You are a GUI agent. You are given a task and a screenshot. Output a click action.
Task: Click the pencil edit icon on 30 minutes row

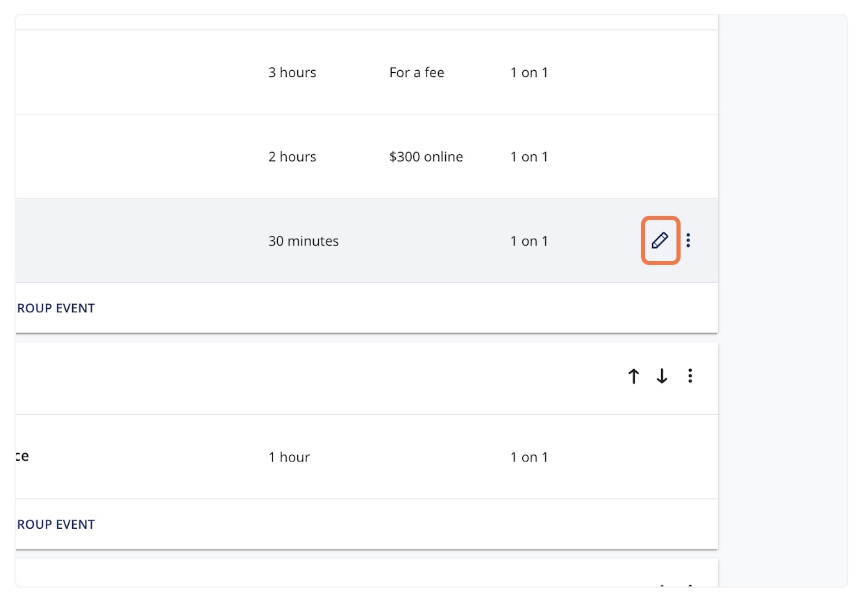[660, 241]
